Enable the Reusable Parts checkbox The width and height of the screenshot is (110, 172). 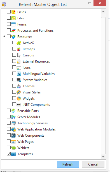(x=9, y=111)
